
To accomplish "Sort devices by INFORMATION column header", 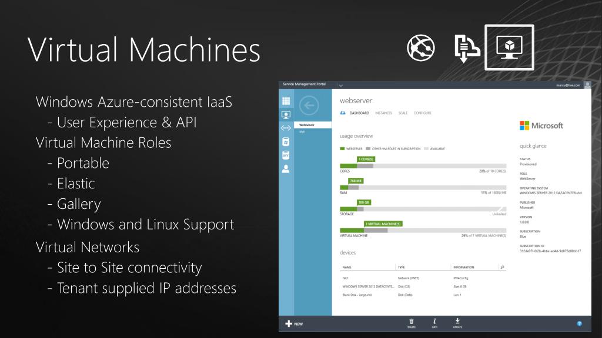I will [464, 268].
